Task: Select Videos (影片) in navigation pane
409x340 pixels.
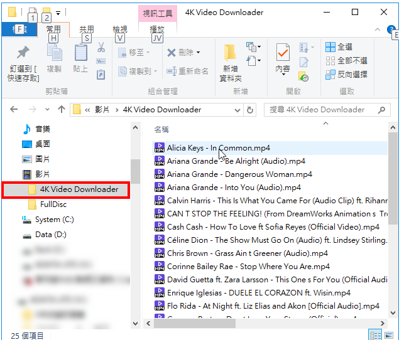Action: (36, 174)
